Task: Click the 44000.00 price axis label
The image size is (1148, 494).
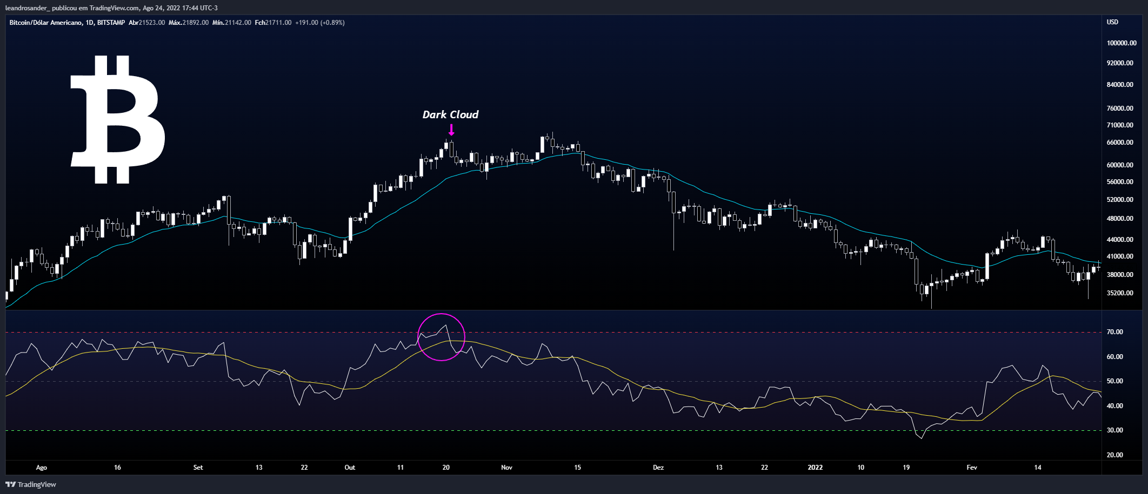Action: click(1120, 240)
